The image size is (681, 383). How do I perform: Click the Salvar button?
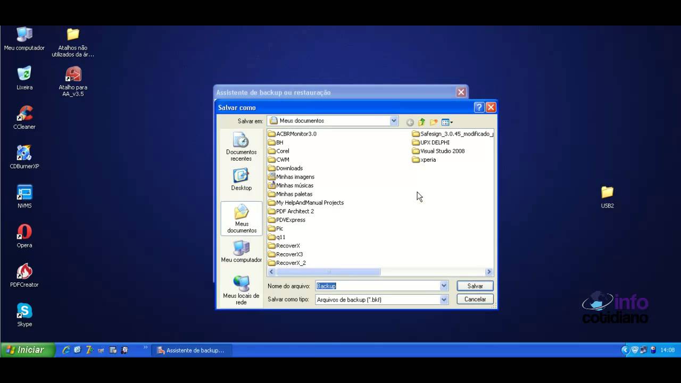pos(475,286)
